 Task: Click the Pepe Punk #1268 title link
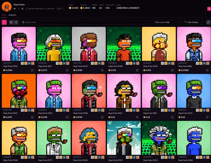click(x=186, y=160)
